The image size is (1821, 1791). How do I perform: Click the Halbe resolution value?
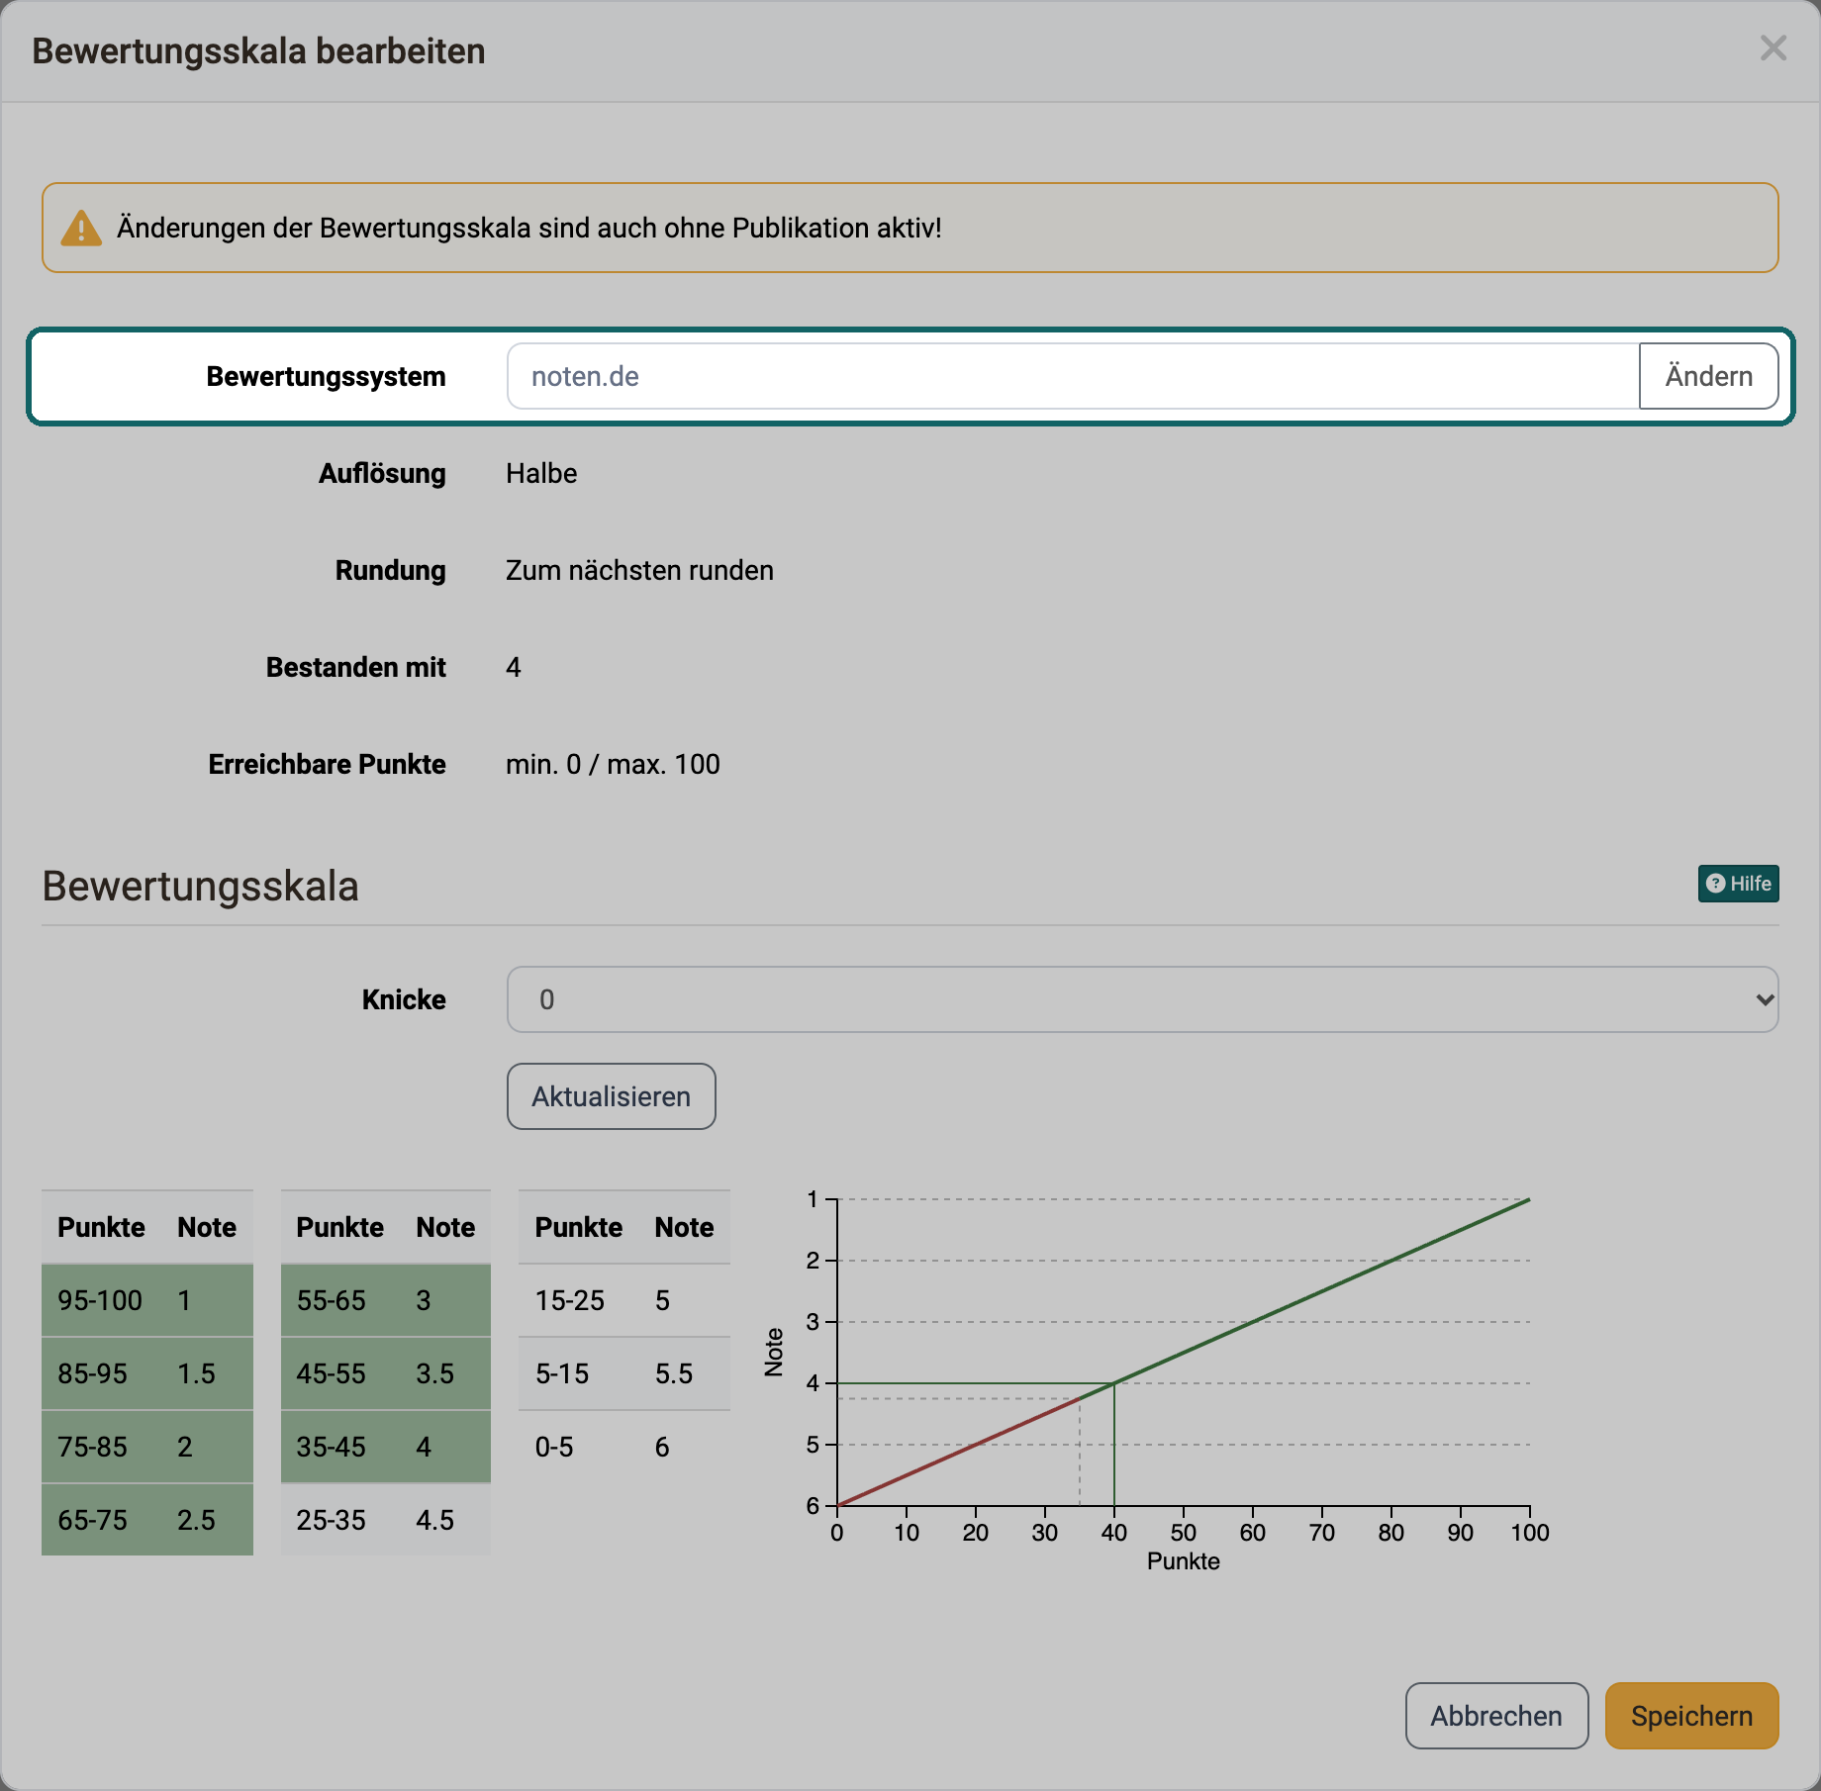click(x=541, y=473)
